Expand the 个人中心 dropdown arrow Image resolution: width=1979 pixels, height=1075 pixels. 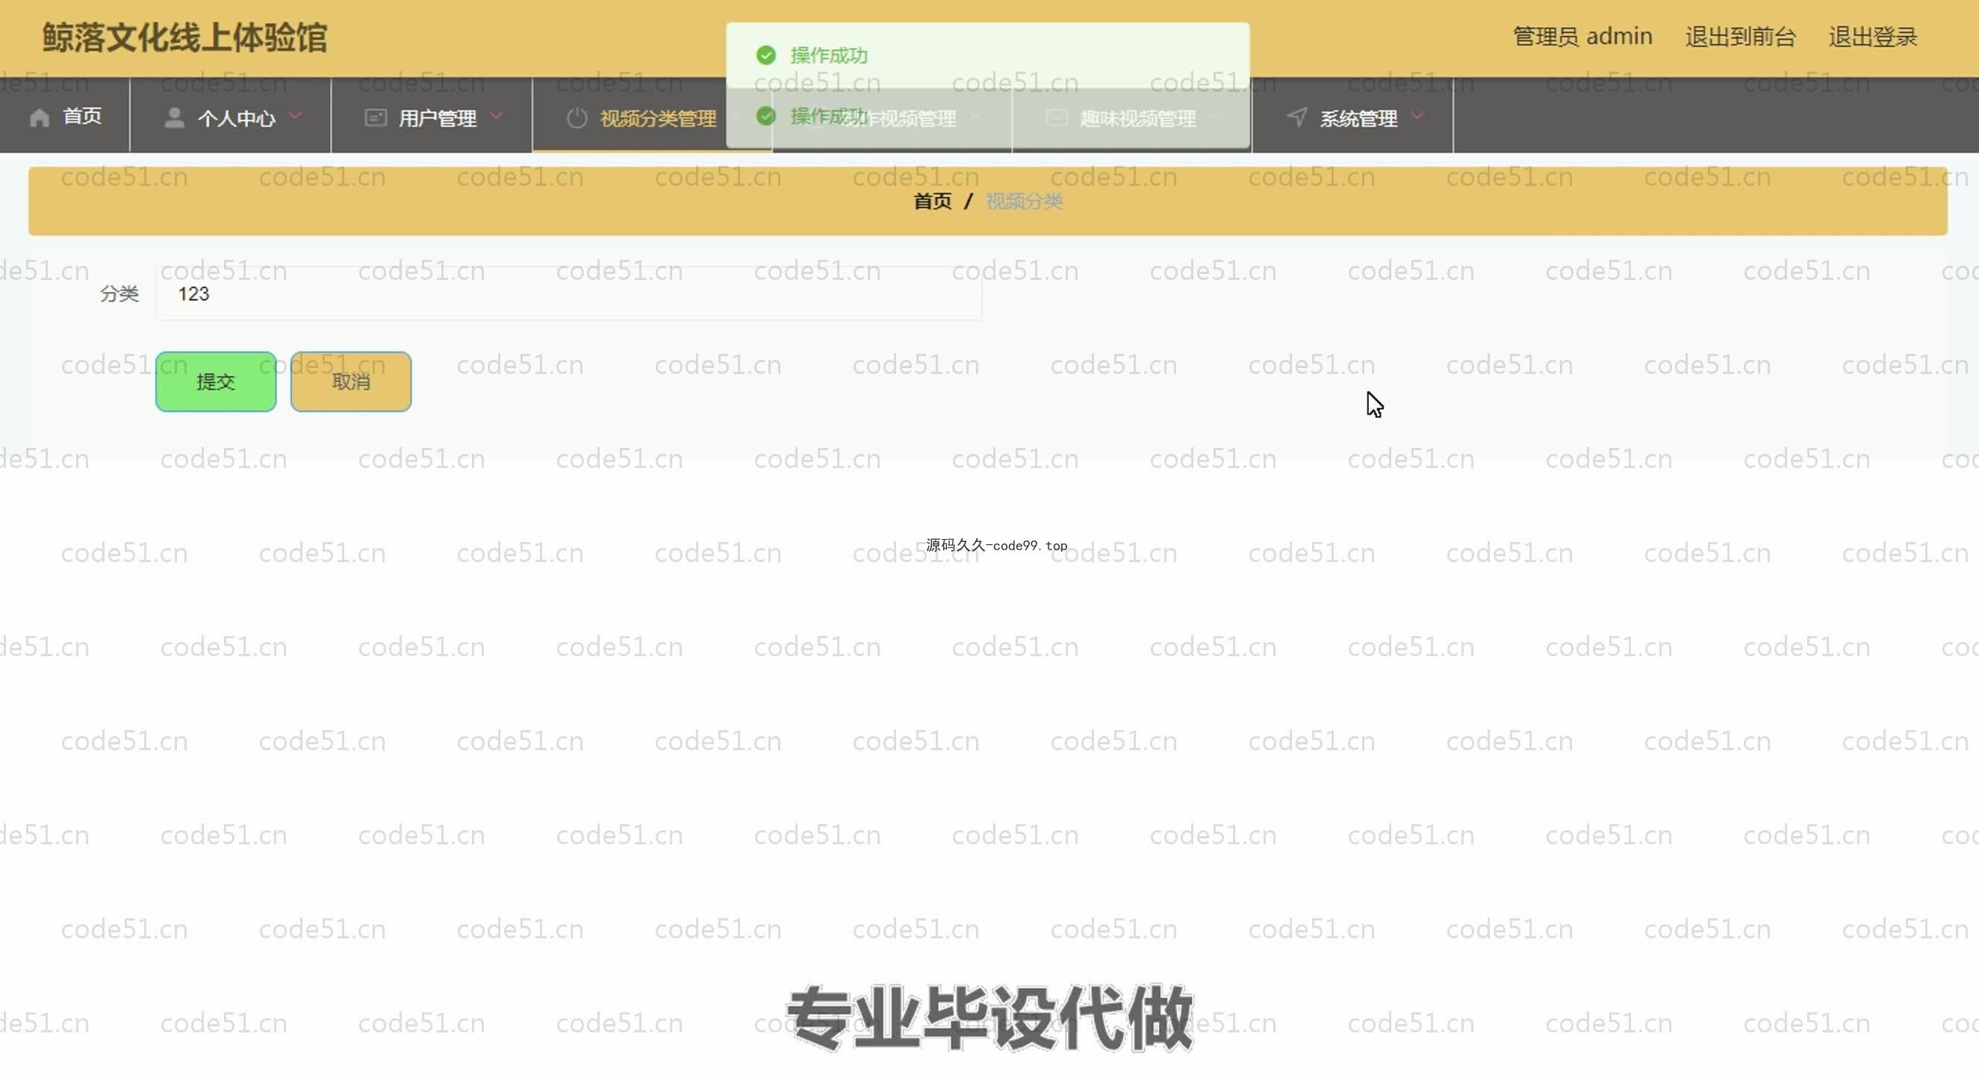pyautogui.click(x=295, y=116)
